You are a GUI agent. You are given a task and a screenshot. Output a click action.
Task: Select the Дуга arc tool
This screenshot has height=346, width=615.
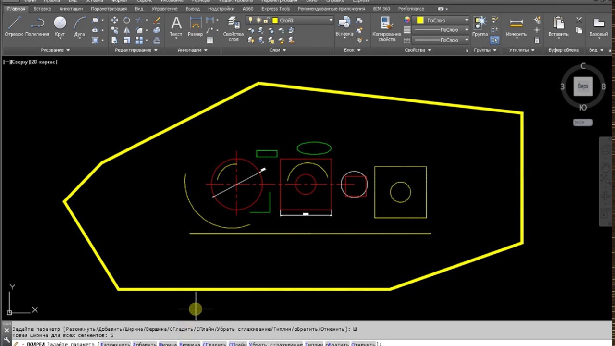[x=80, y=26]
